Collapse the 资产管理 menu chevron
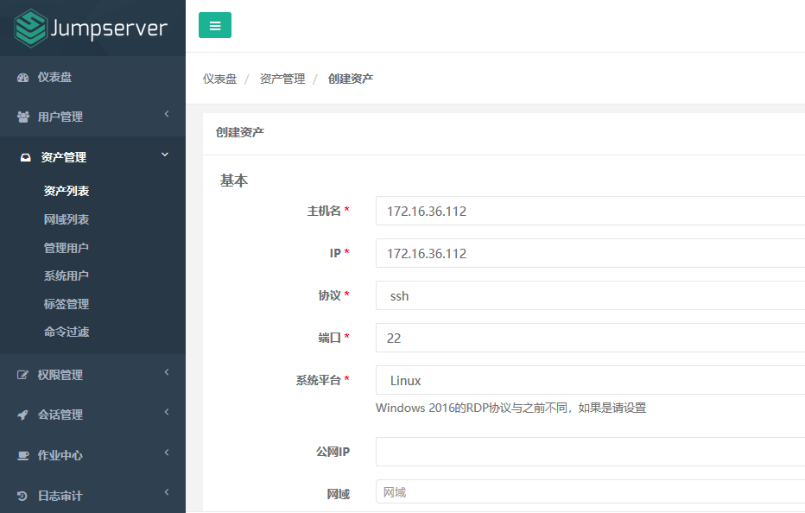Viewport: 805px width, 513px height. [x=165, y=155]
